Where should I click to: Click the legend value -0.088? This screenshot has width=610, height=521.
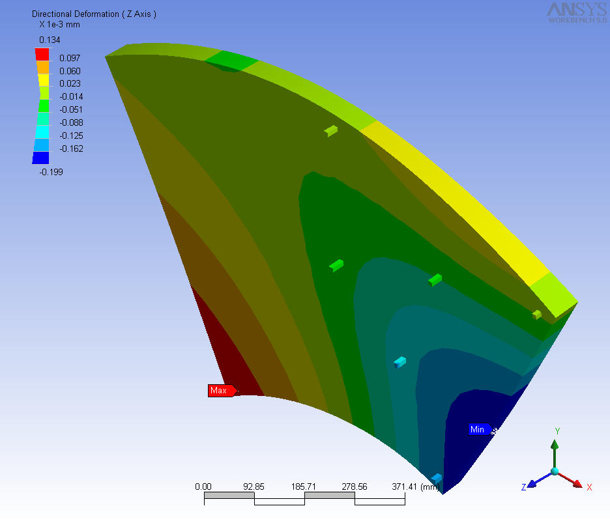pos(71,122)
